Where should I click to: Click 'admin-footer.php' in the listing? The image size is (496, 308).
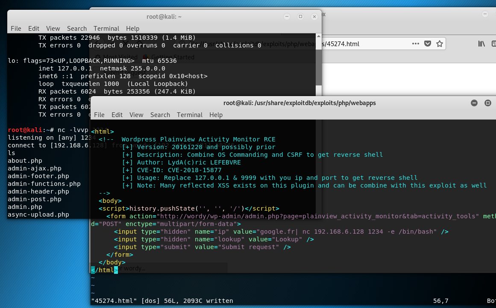[38, 176]
